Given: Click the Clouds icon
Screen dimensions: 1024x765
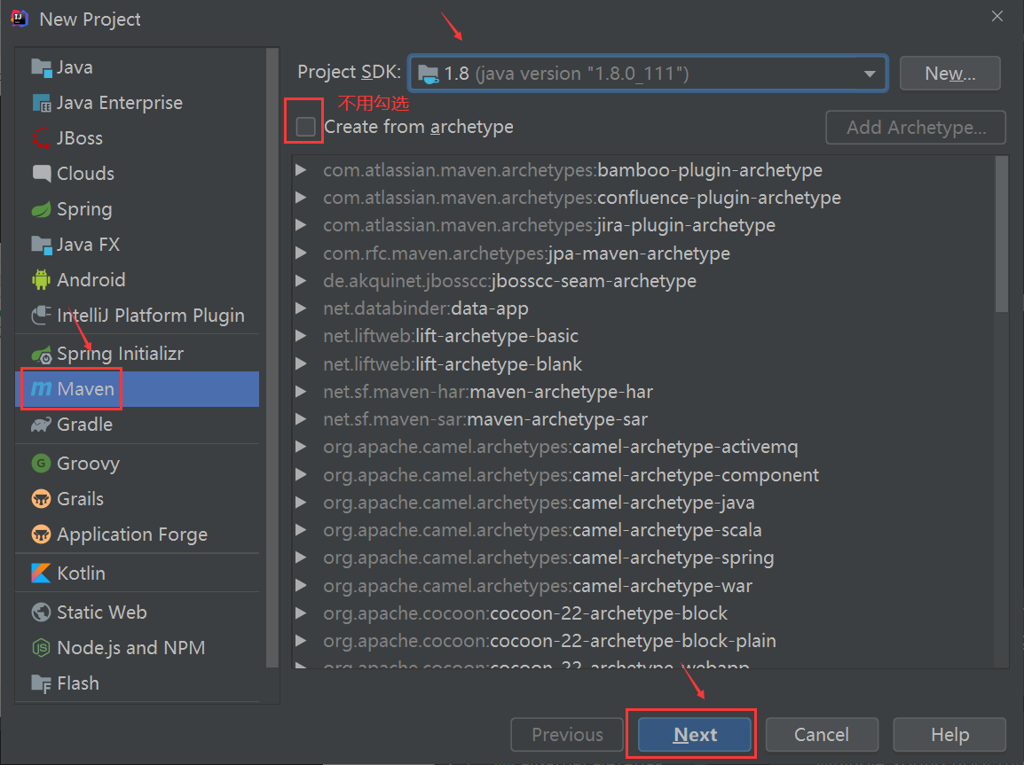Looking at the screenshot, I should (x=41, y=174).
